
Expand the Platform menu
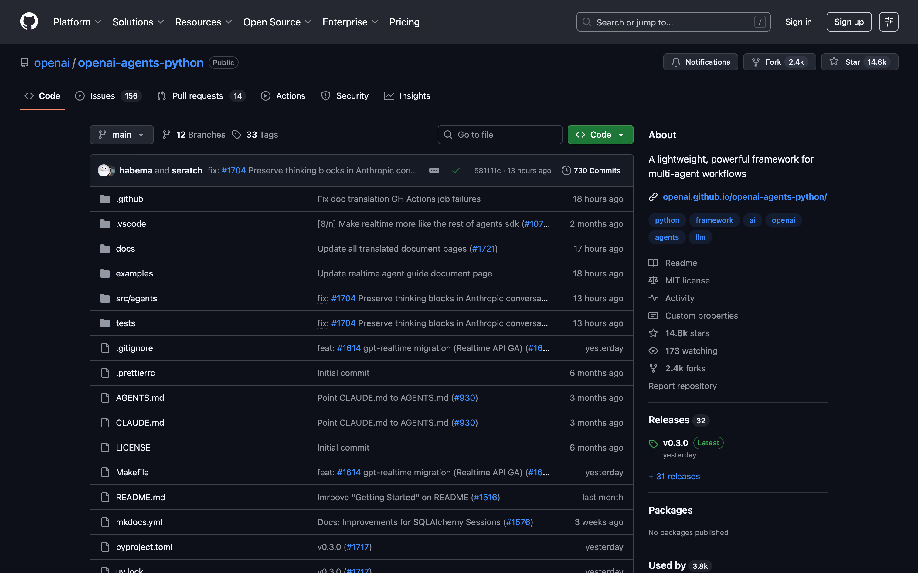(x=77, y=22)
